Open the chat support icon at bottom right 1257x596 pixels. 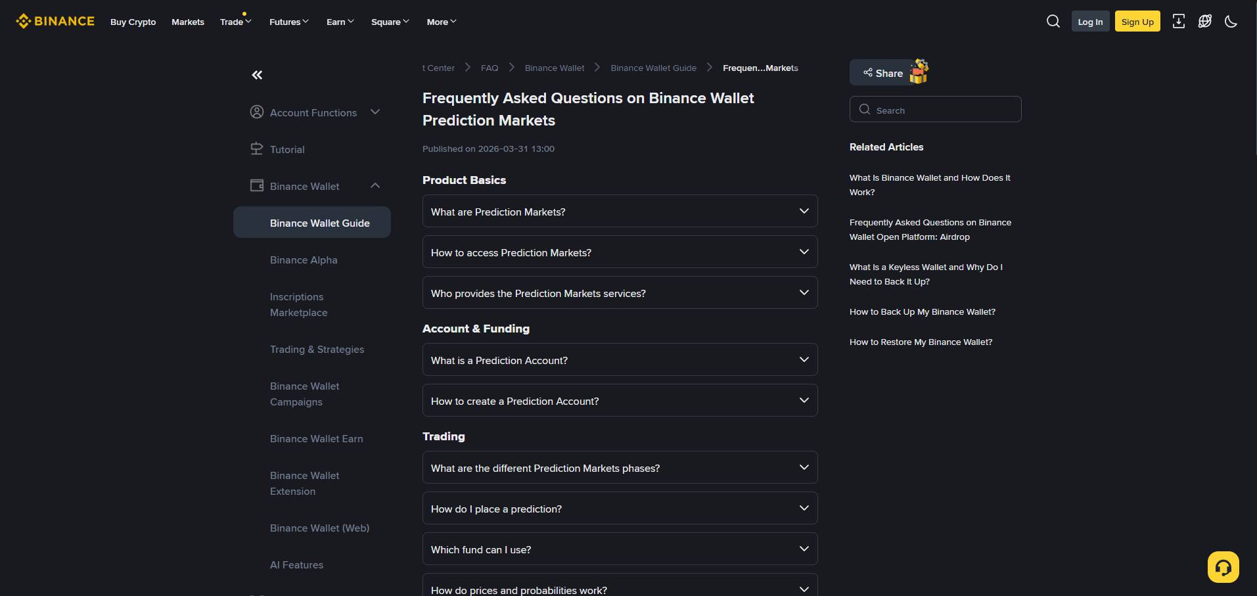1222,566
